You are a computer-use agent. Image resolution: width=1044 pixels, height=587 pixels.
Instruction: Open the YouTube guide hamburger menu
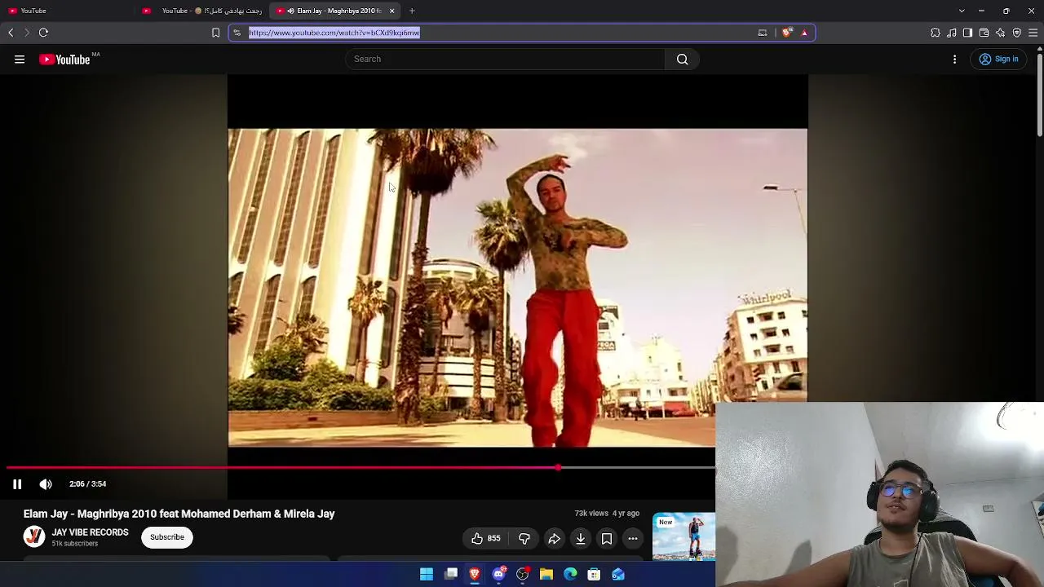pos(20,59)
